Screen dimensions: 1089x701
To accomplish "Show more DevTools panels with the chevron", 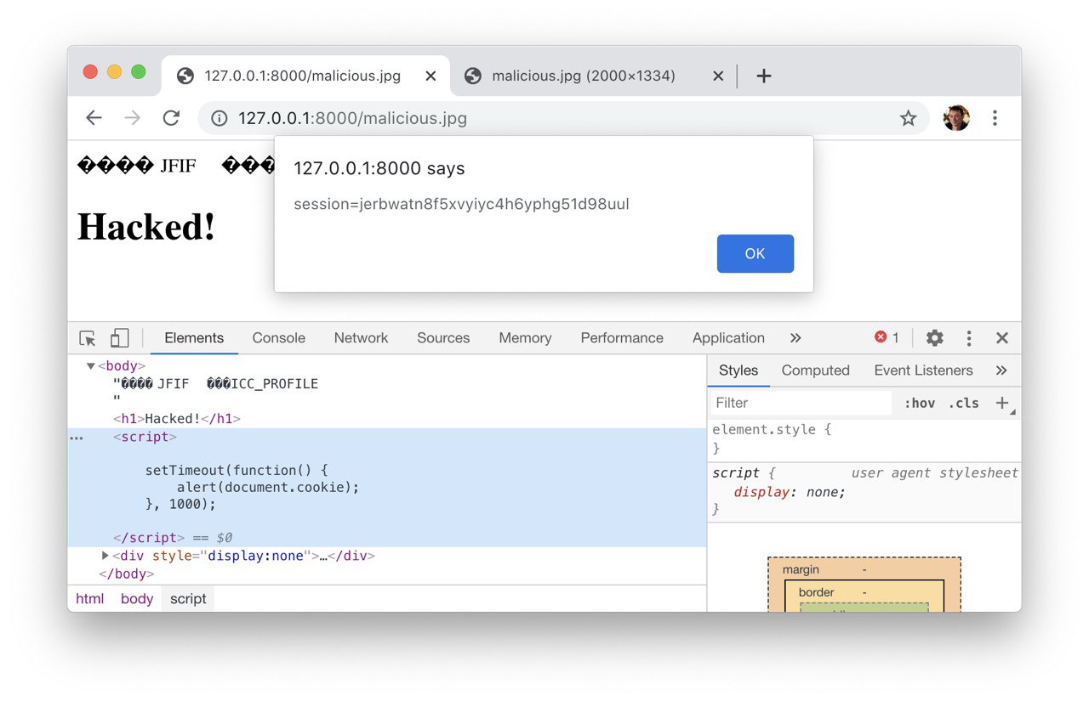I will tap(795, 338).
